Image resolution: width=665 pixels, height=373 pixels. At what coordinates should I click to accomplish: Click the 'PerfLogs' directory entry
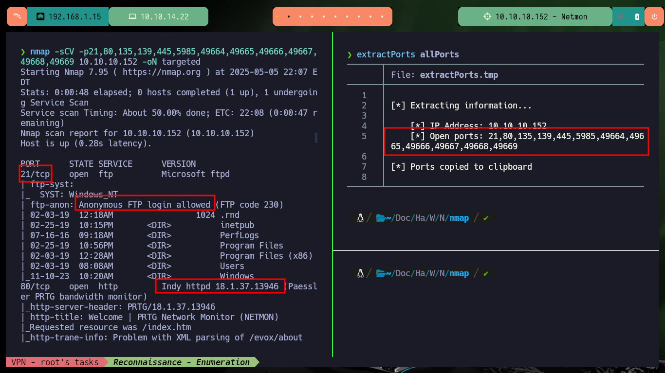tap(240, 235)
